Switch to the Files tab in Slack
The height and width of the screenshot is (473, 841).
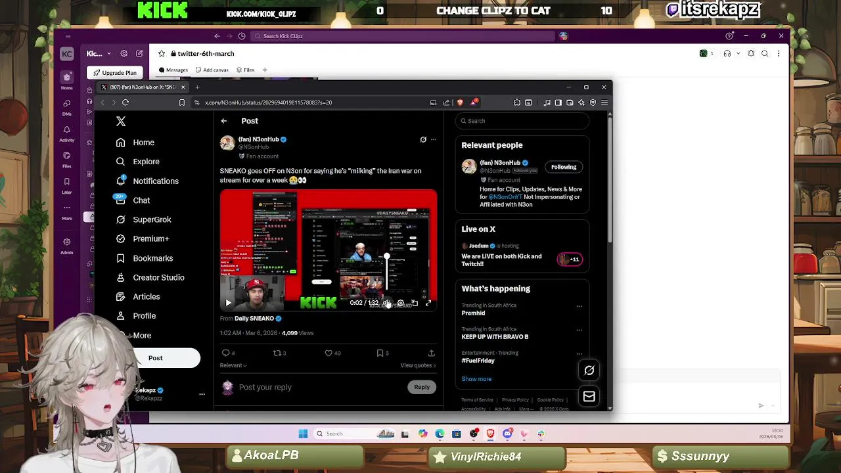point(245,70)
